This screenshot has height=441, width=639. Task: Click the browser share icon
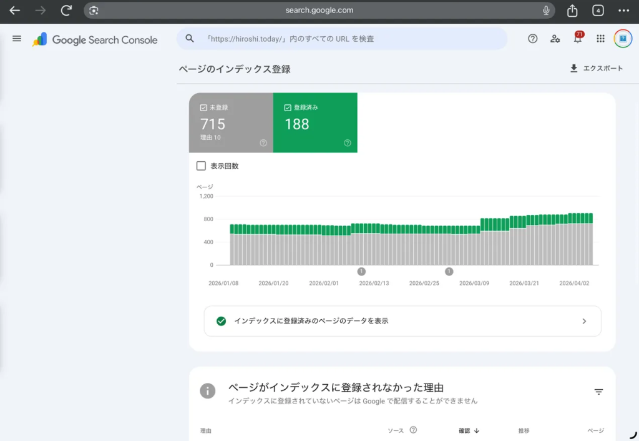pos(572,11)
